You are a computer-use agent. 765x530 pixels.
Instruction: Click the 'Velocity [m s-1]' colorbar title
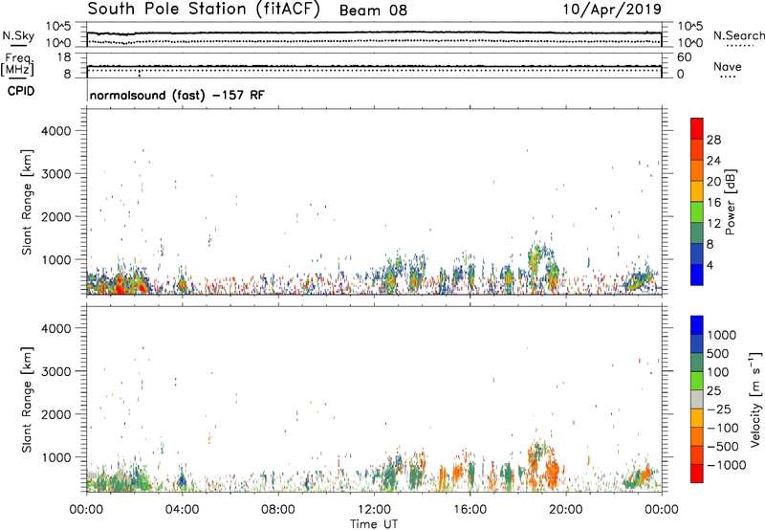tap(755, 399)
